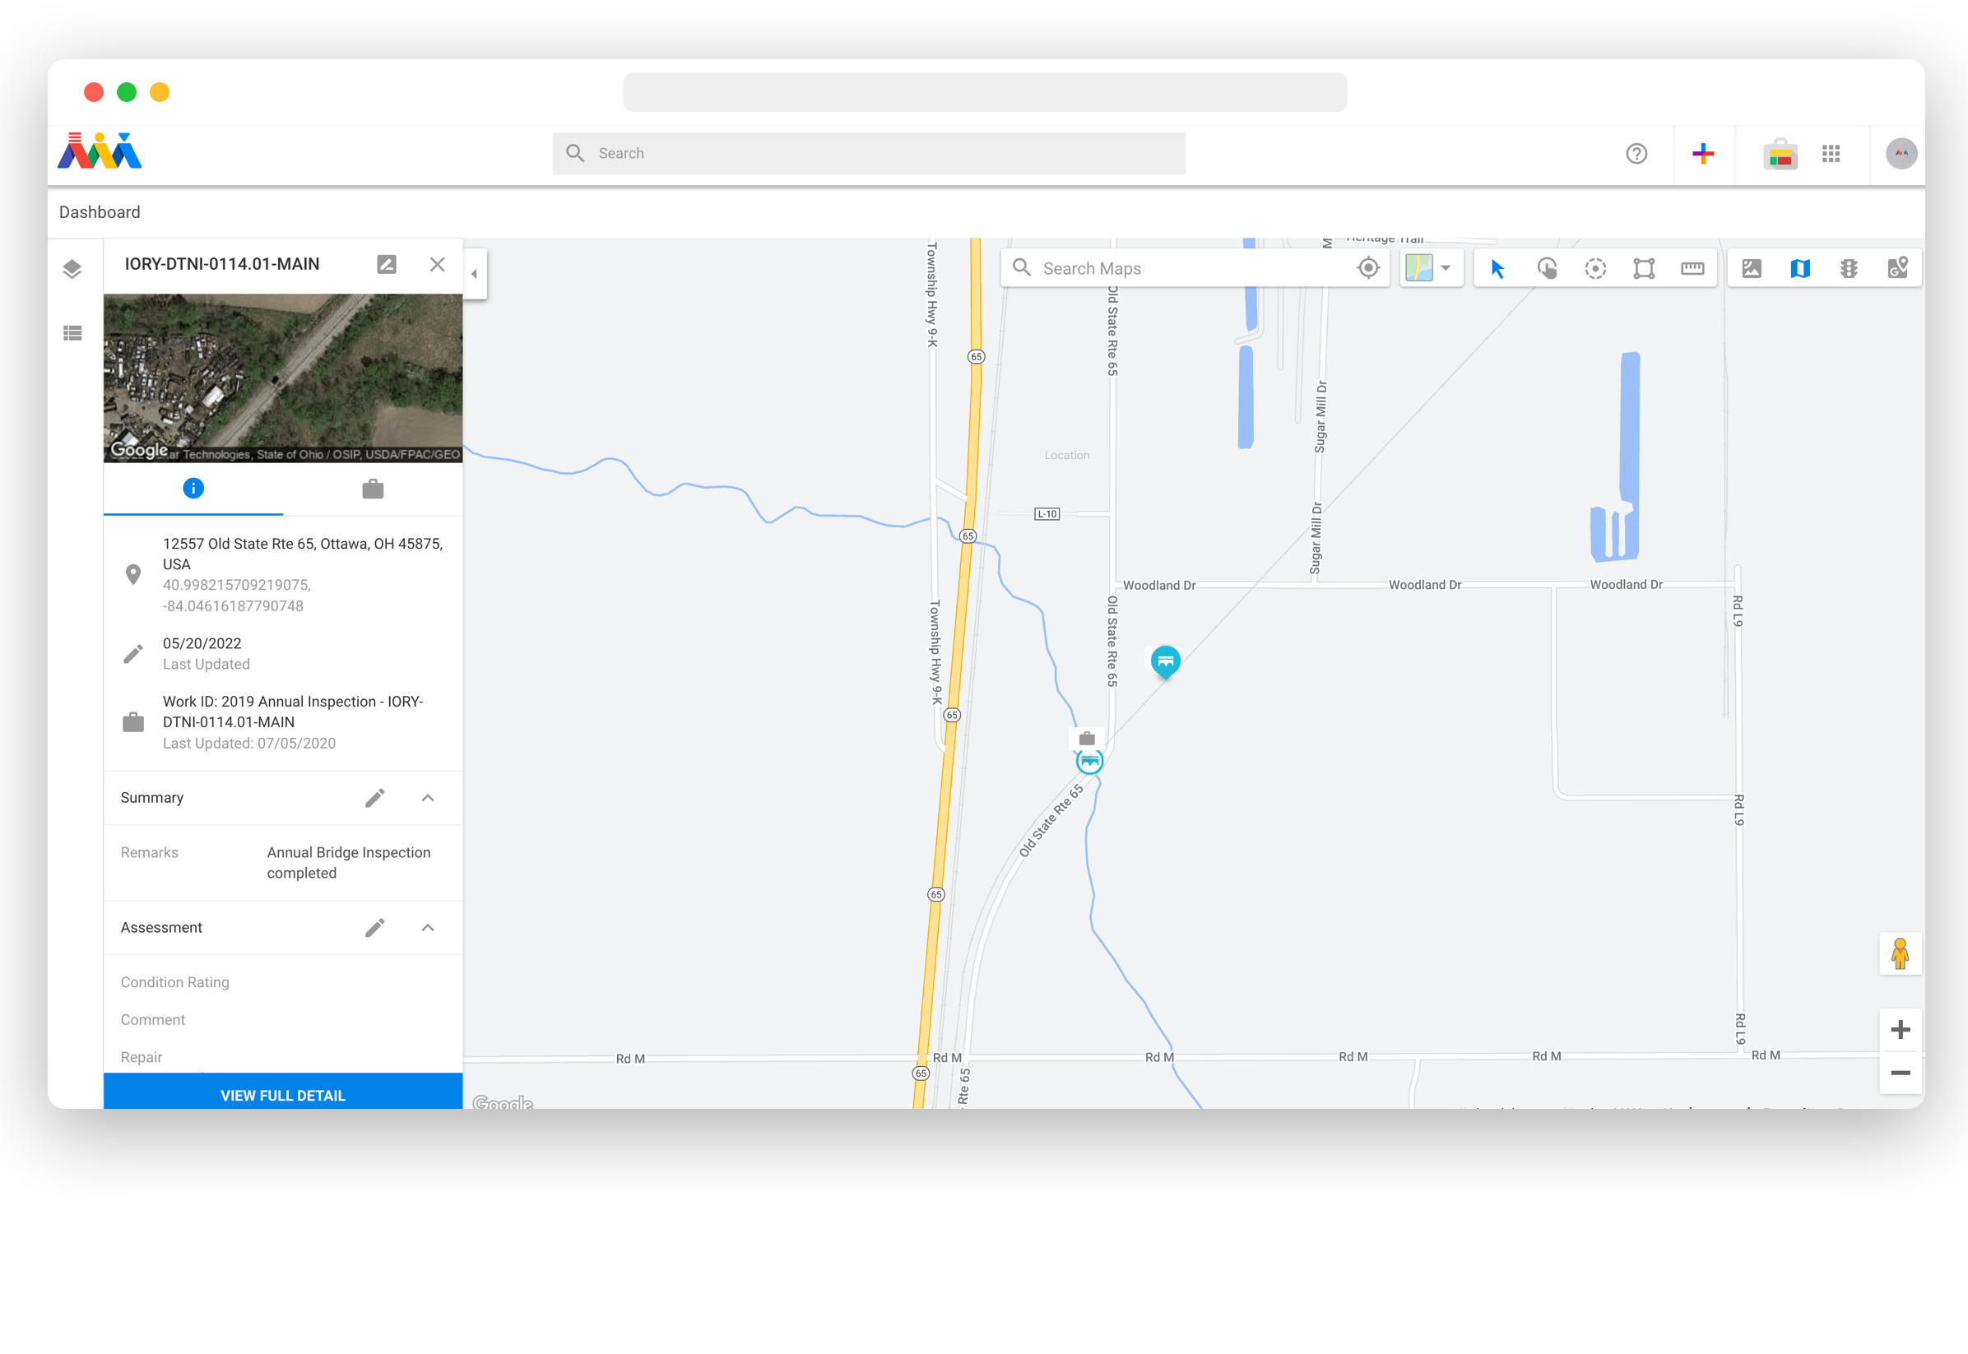Click the Comment field label
The image size is (1968, 1354).
point(153,1020)
